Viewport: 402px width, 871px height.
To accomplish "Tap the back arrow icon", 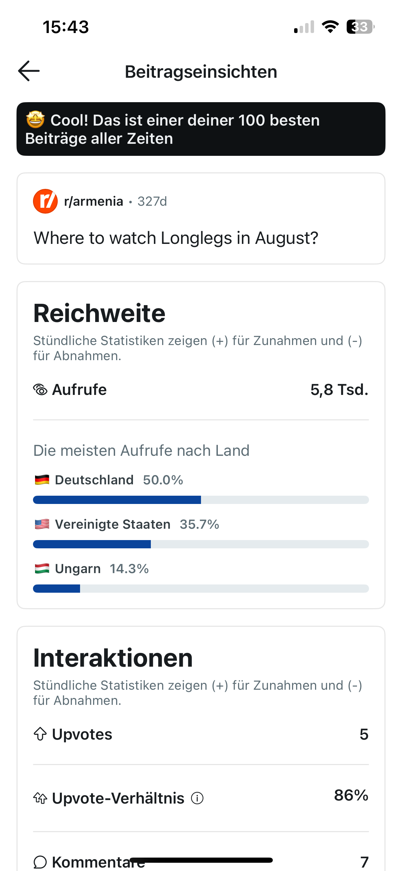I will tap(29, 71).
